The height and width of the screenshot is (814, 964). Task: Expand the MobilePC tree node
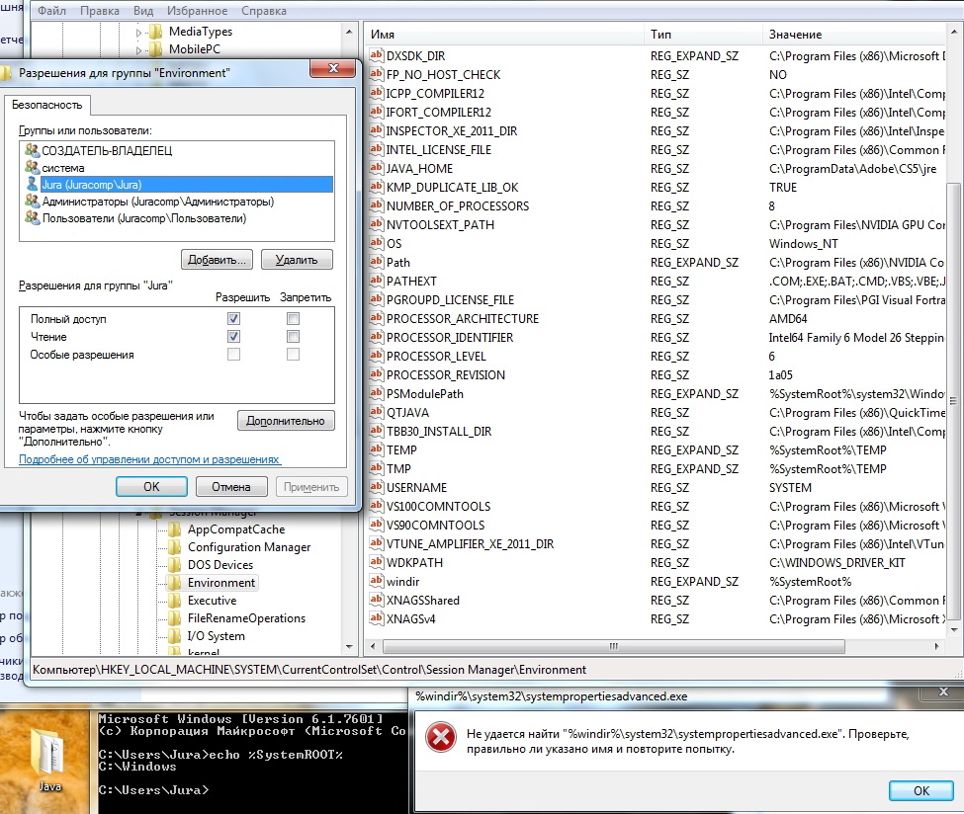point(139,49)
